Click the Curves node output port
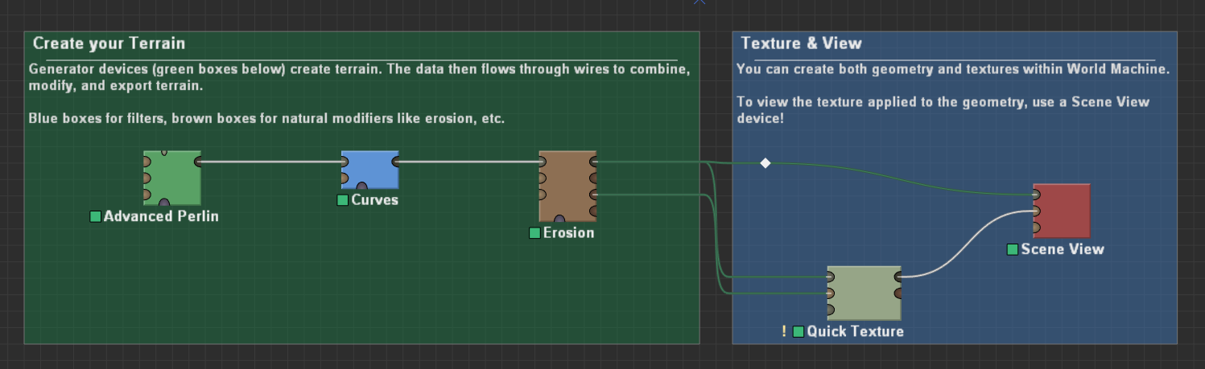Viewport: 1205px width, 369px height. [x=395, y=162]
